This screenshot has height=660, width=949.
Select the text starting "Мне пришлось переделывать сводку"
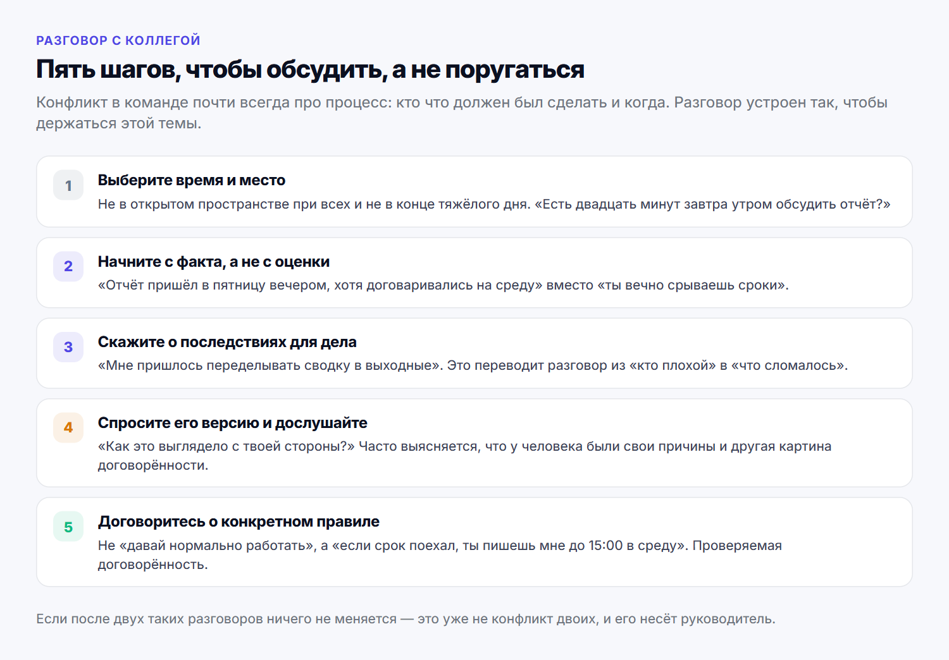pyautogui.click(x=473, y=365)
